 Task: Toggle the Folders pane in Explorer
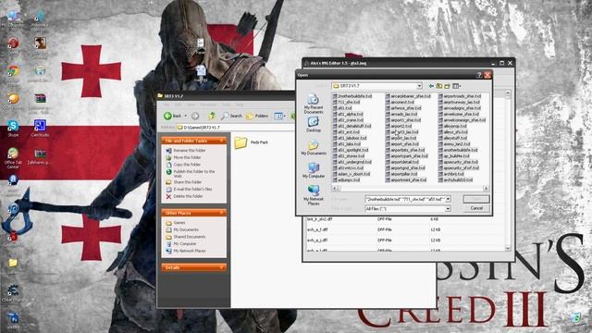pyautogui.click(x=257, y=116)
